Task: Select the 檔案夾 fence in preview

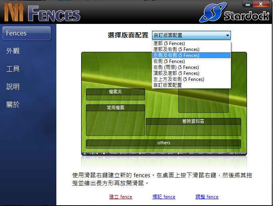Action: tap(116, 94)
